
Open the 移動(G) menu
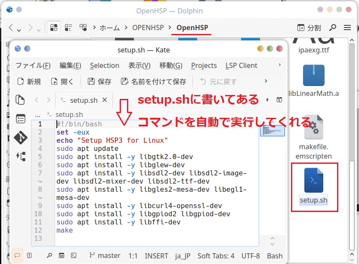click(x=171, y=65)
